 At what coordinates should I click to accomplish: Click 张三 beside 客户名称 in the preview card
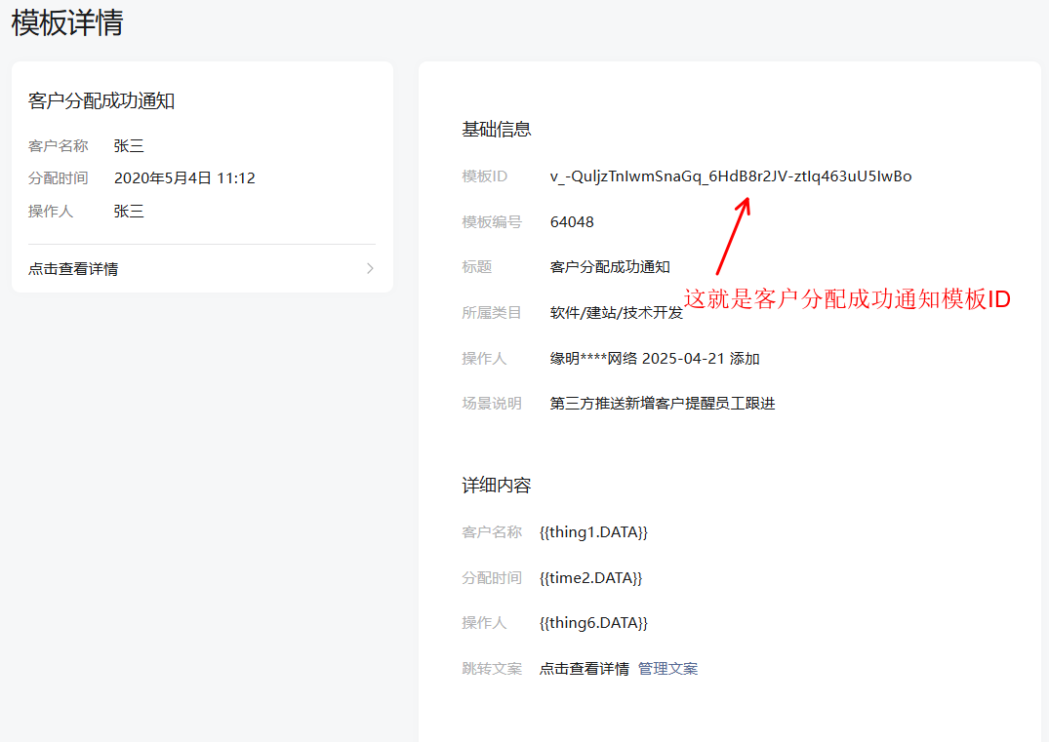(x=129, y=145)
